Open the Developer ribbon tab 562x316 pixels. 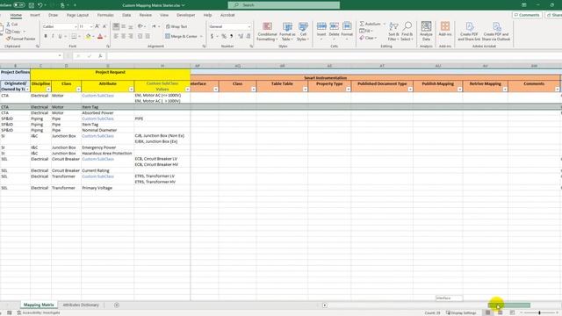point(185,15)
